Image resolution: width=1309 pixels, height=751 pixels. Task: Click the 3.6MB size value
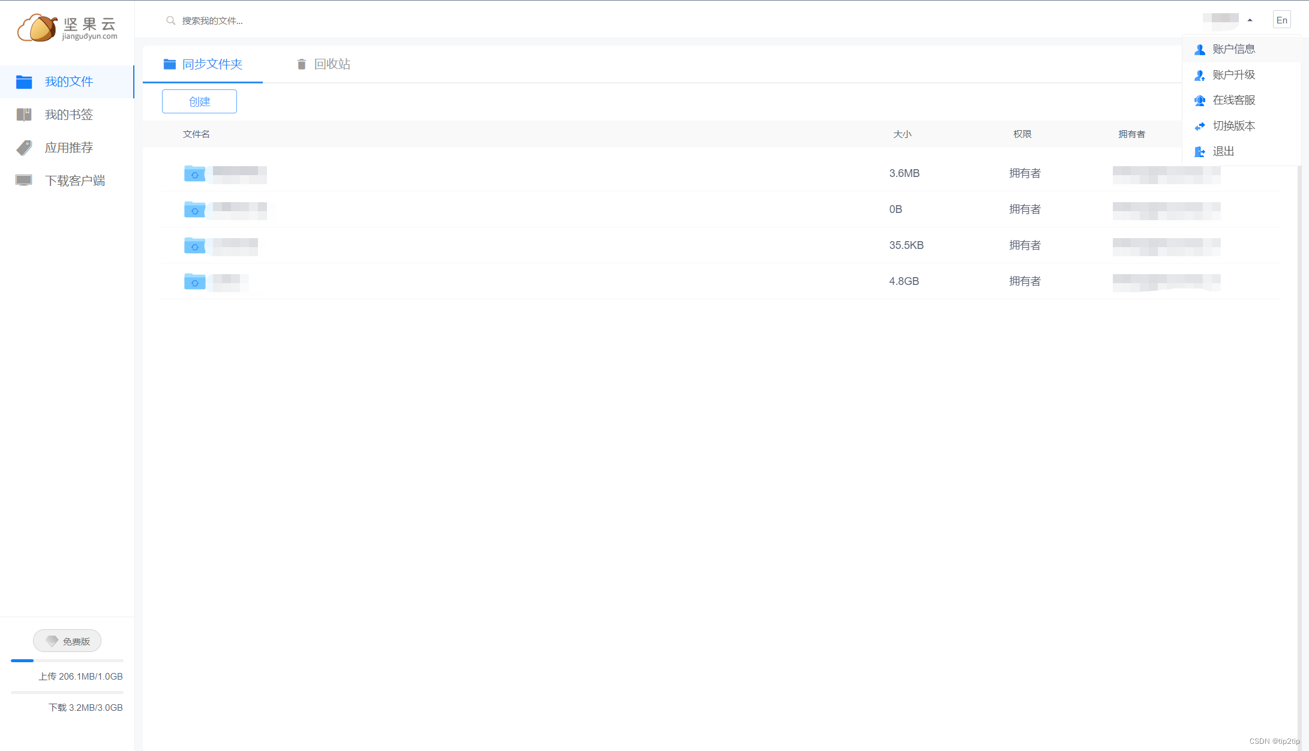click(x=904, y=173)
